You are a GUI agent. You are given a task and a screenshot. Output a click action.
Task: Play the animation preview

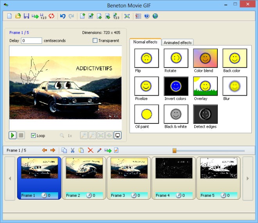[x=13, y=136]
